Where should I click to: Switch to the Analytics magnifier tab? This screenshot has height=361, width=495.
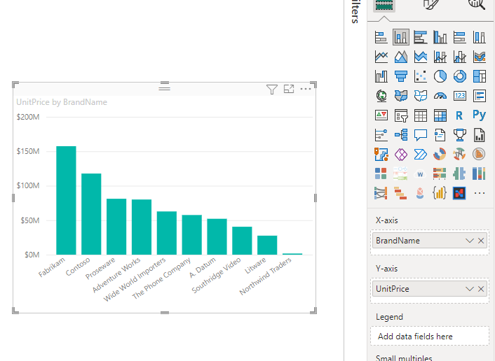tap(477, 4)
